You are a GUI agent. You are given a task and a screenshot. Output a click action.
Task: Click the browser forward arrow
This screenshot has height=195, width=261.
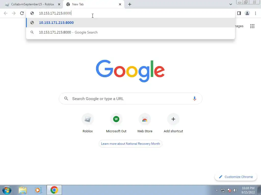click(x=14, y=13)
